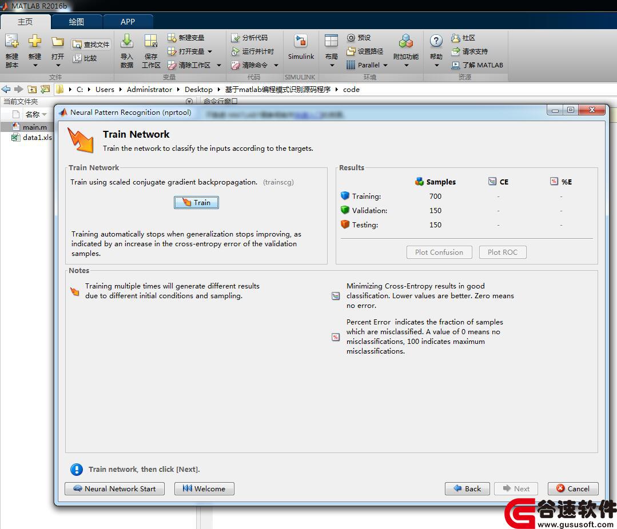Expand the dropdown arrow under 帮助
Screen dimensions: 617x529
click(436, 66)
